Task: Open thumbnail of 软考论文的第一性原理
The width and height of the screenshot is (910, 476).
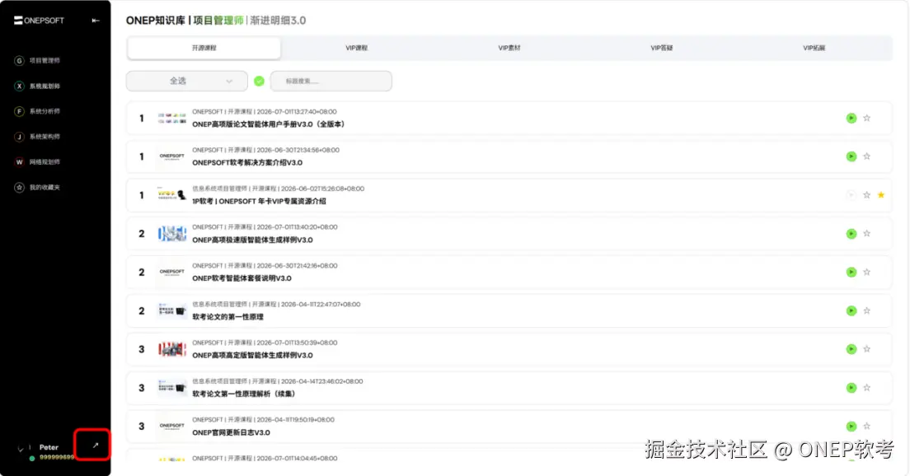Action: tap(171, 310)
